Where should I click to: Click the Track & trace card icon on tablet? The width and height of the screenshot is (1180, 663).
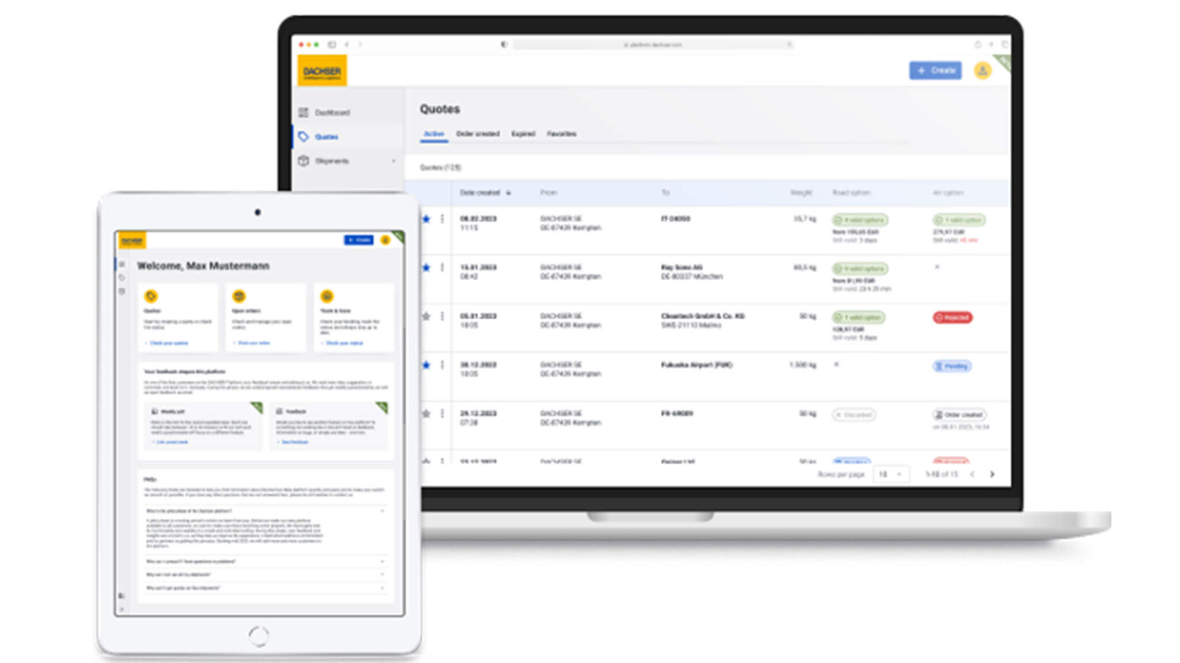click(x=327, y=296)
